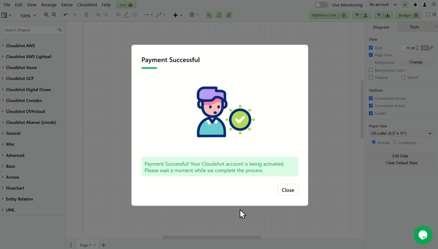Open the pages three-dot menu

point(71,245)
